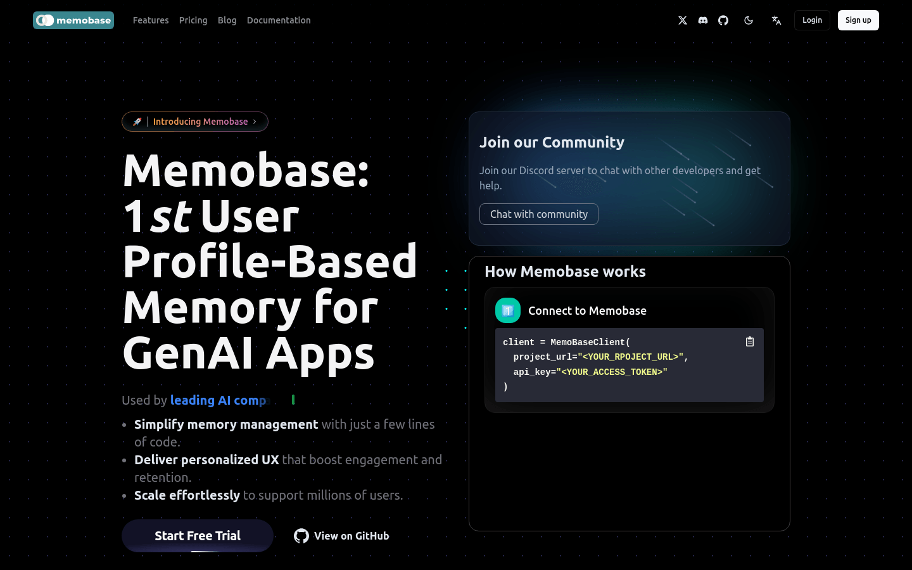Click the 'Scale effortlessly' bullet text
Image resolution: width=912 pixels, height=570 pixels.
coord(187,495)
